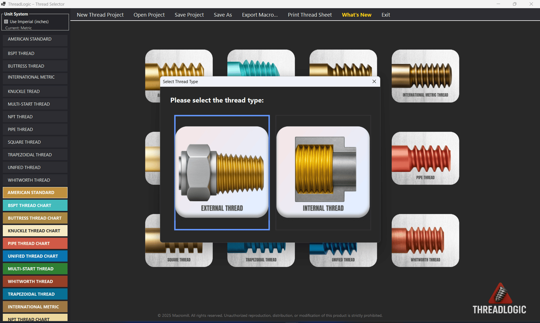Select PIPE THREAD in sidebar
The height and width of the screenshot is (323, 540).
click(35, 129)
